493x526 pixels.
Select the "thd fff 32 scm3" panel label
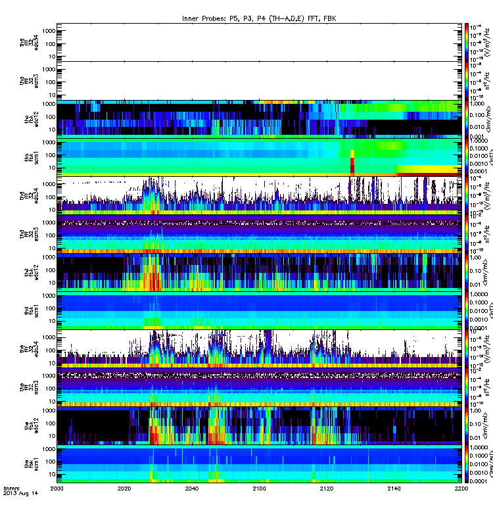pyautogui.click(x=29, y=234)
